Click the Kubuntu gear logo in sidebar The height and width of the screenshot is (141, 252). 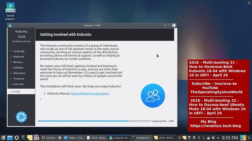point(21,117)
